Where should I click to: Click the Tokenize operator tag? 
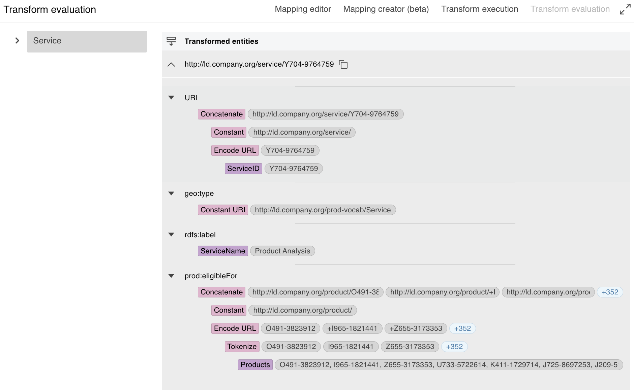pos(242,347)
